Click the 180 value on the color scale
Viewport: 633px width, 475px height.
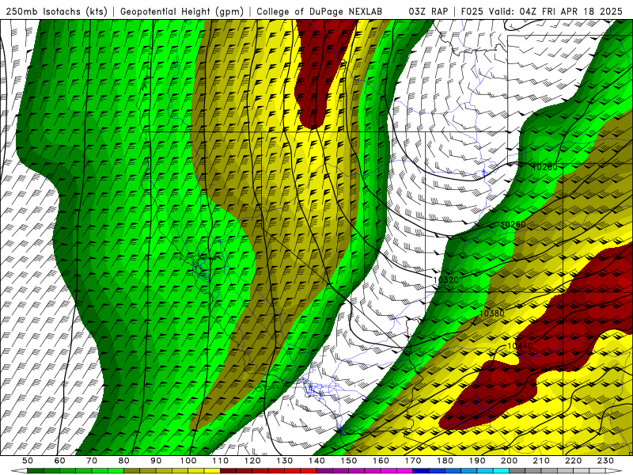tap(445, 461)
